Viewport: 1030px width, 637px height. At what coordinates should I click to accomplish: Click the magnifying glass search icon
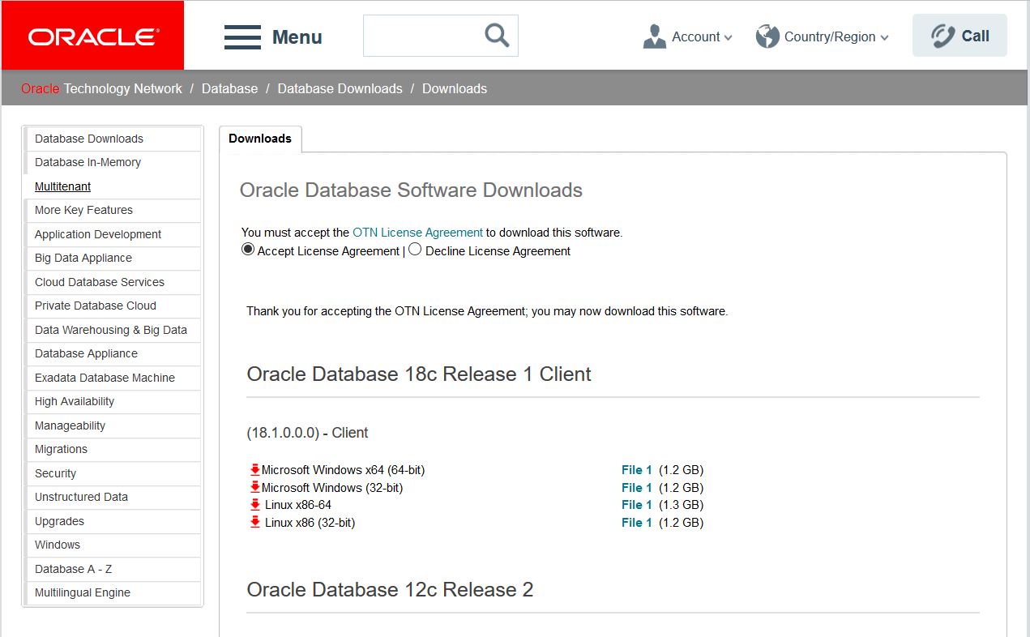(x=496, y=36)
